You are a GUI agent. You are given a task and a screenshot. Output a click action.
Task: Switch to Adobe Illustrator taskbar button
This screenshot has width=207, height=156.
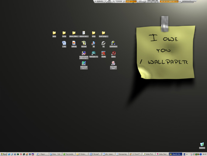coord(162,154)
